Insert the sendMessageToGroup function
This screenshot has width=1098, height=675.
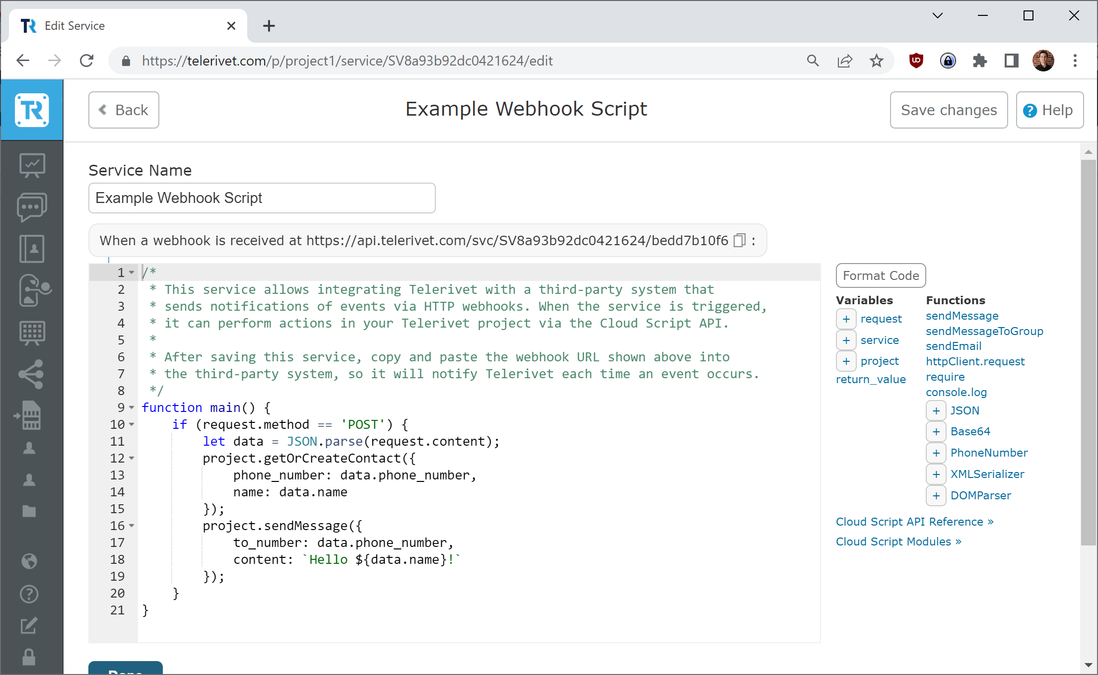click(984, 331)
